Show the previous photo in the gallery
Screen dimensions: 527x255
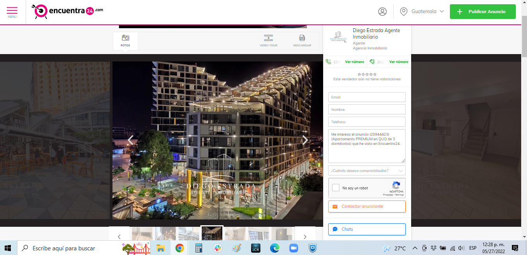tap(131, 140)
